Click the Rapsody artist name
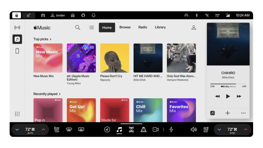This screenshot has height=148, width=263. (x=105, y=80)
